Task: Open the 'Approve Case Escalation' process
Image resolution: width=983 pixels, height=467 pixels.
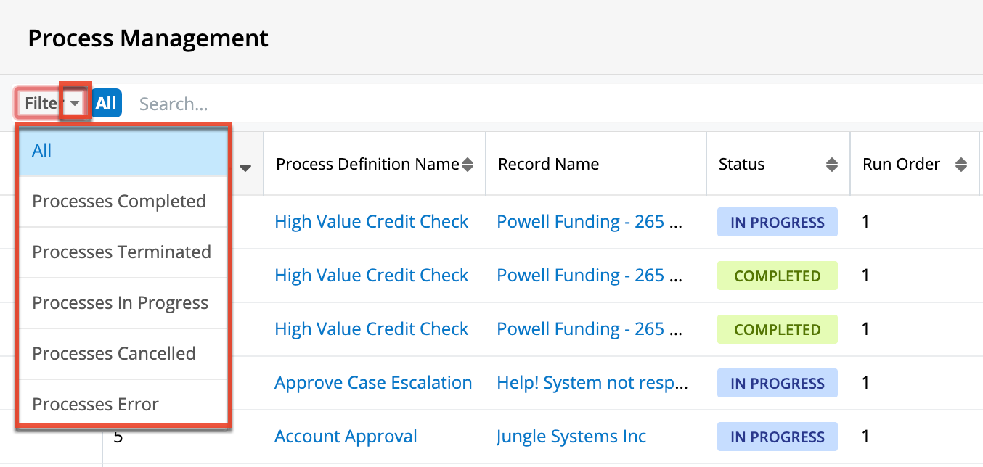Action: click(373, 382)
